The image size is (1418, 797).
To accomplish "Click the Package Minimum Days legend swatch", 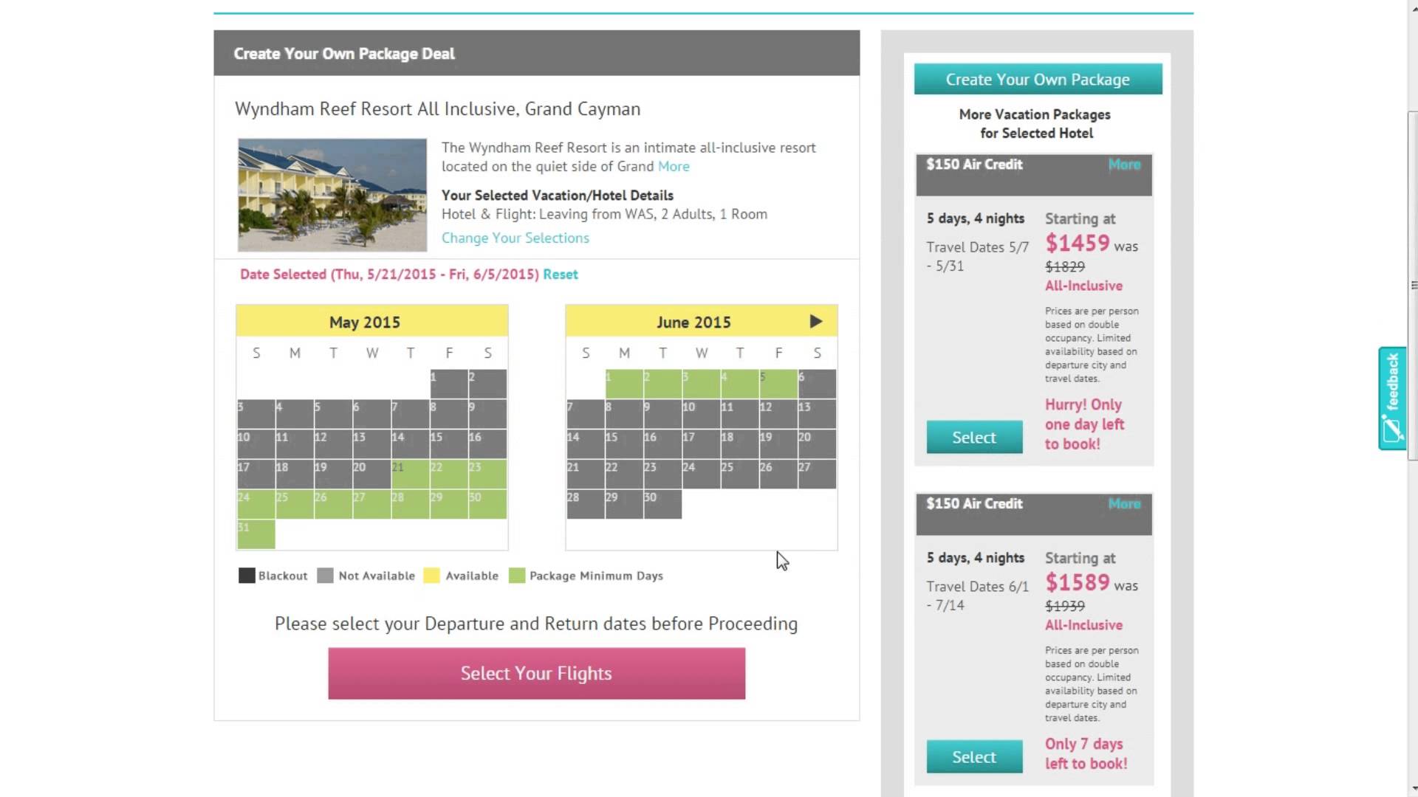I will (517, 576).
